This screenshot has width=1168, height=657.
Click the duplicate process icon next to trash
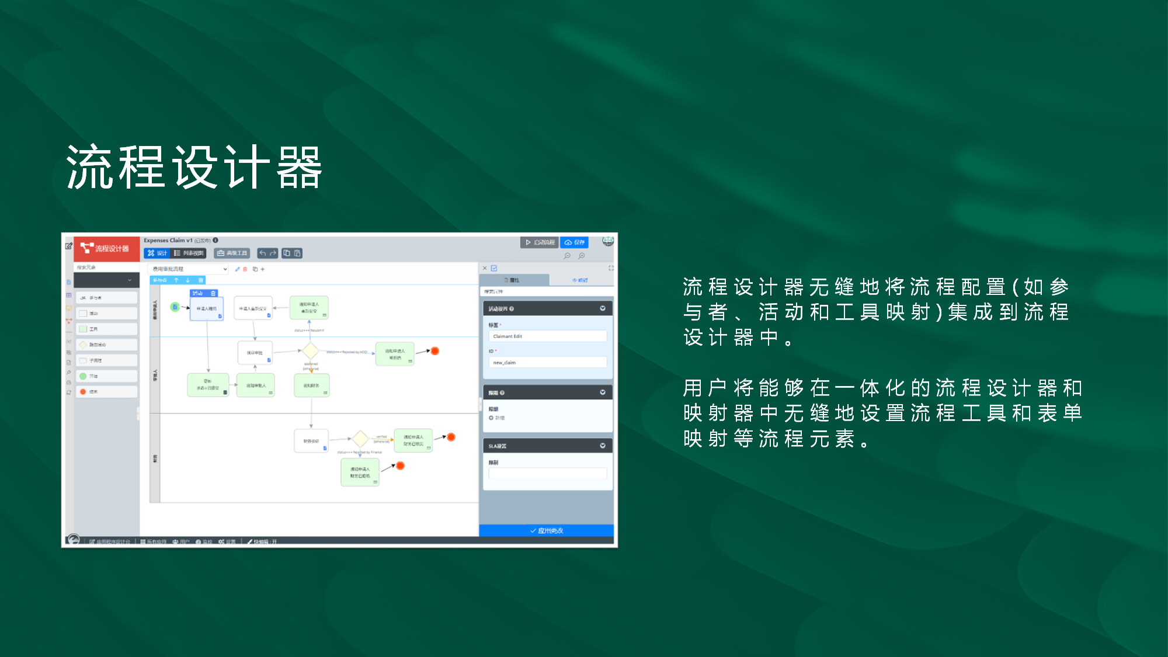255,269
